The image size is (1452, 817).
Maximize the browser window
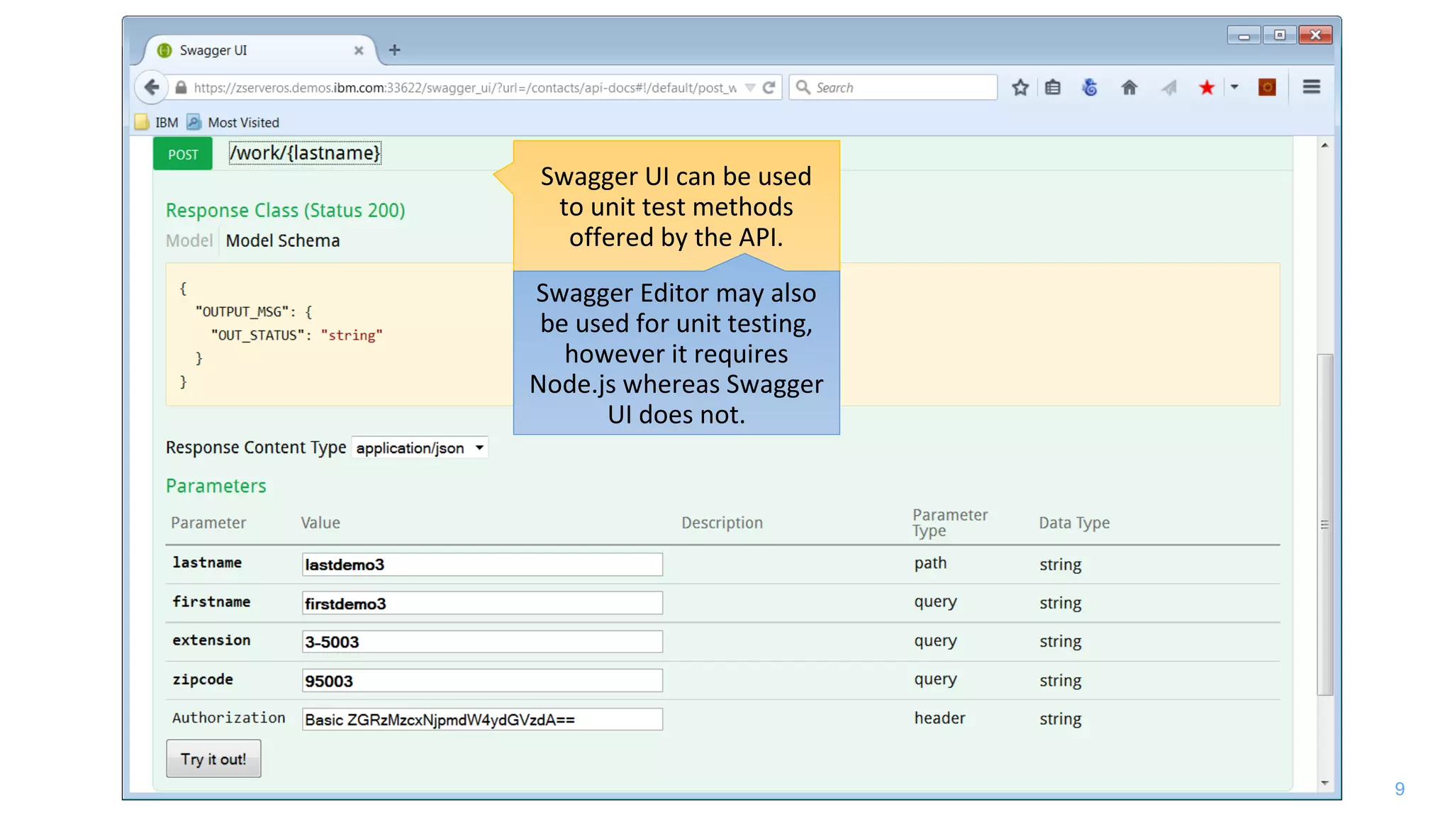tap(1279, 35)
